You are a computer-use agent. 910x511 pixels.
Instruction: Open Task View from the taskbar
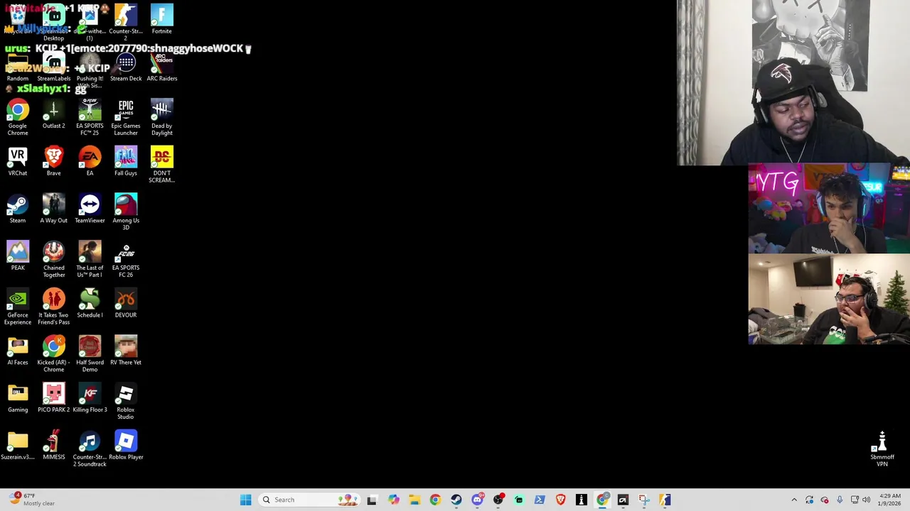pos(372,500)
